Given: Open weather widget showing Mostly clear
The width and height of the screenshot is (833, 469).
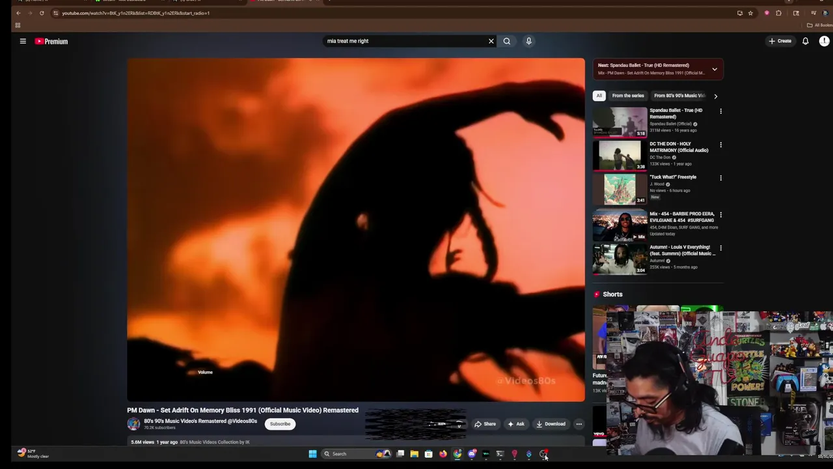Looking at the screenshot, I should coord(33,453).
